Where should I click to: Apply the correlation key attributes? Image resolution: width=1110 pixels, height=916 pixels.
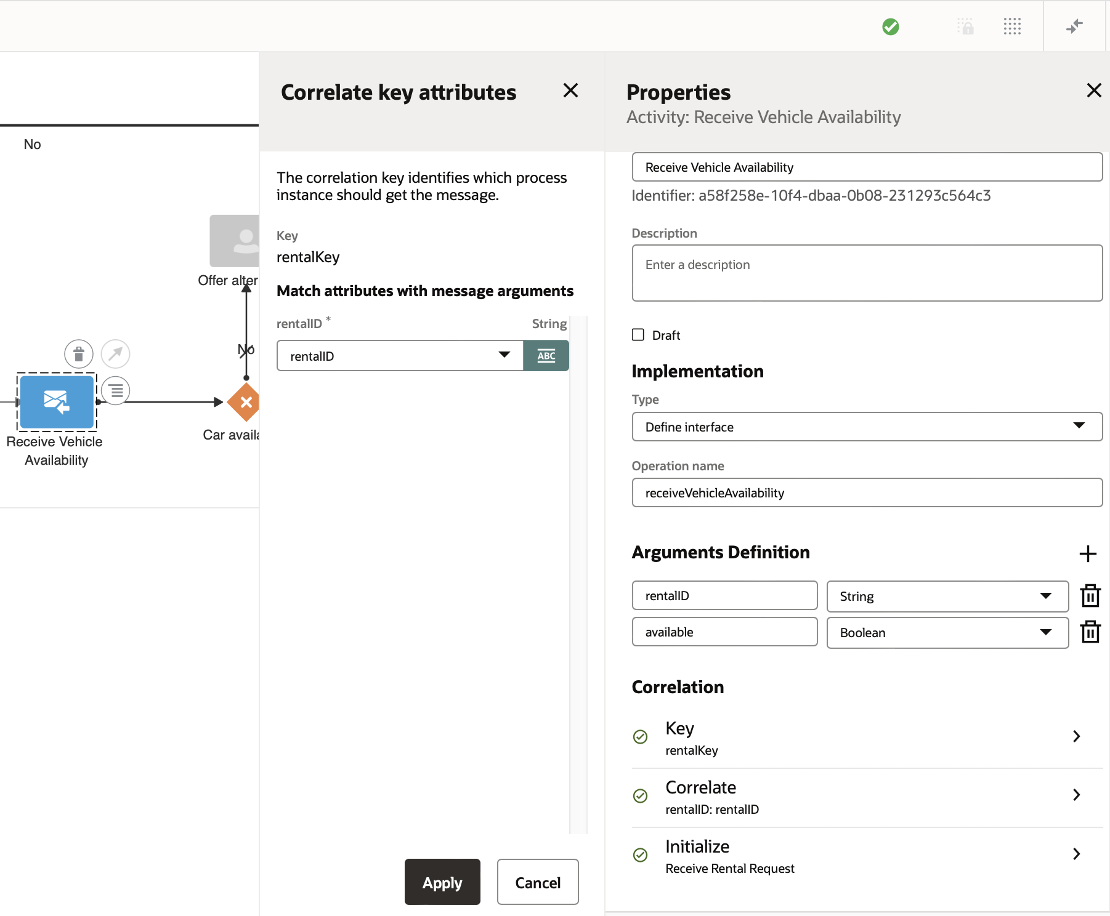(x=442, y=882)
